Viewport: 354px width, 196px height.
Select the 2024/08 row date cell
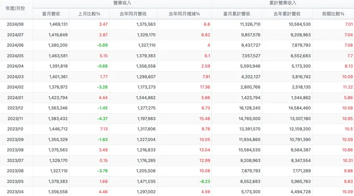click(15, 24)
